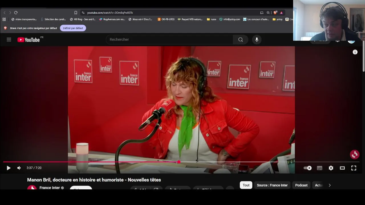Bookmark this page with bookmark icon
Image resolution: width=365 pixels, height=205 pixels.
(76, 13)
